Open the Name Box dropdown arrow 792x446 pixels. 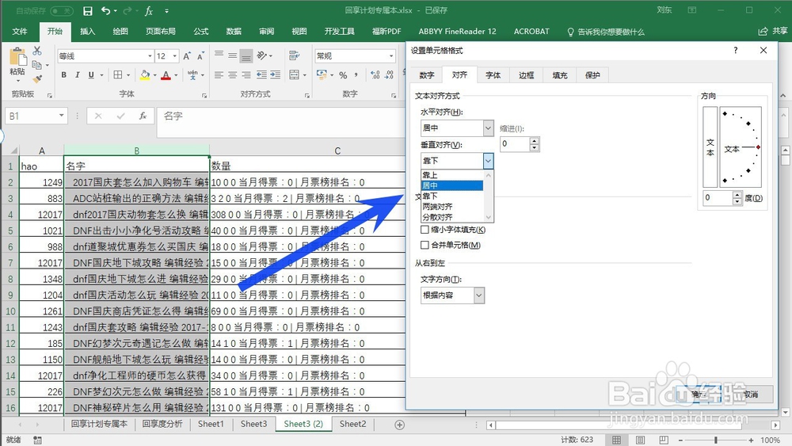61,116
